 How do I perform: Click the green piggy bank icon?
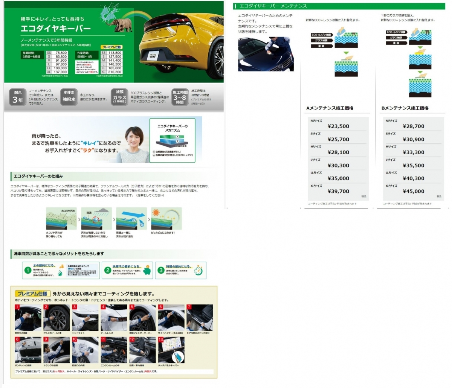[147, 271]
